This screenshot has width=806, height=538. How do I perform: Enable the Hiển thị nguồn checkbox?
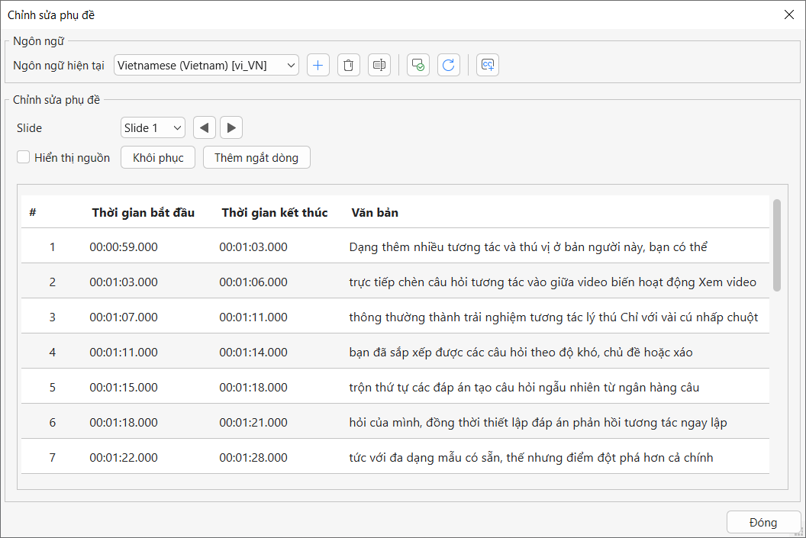[24, 158]
